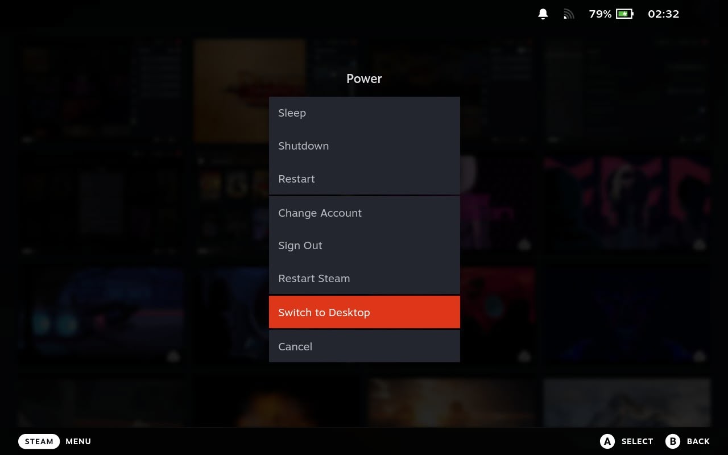Activate Switch to Desktop

[x=364, y=312]
